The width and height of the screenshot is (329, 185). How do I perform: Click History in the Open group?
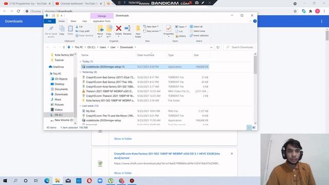tap(180, 36)
